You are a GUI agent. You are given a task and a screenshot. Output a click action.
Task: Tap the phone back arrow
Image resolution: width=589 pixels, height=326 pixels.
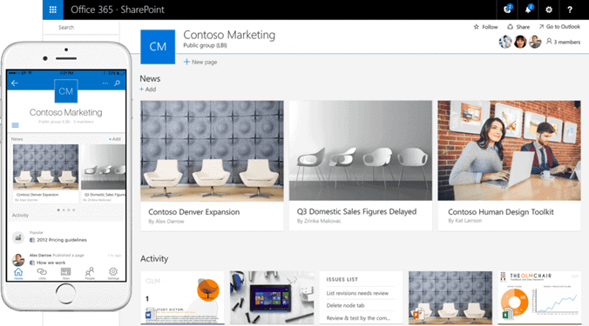point(15,83)
